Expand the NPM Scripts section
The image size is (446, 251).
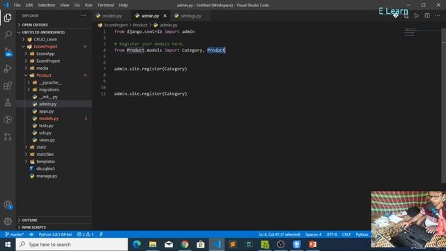pos(33,227)
